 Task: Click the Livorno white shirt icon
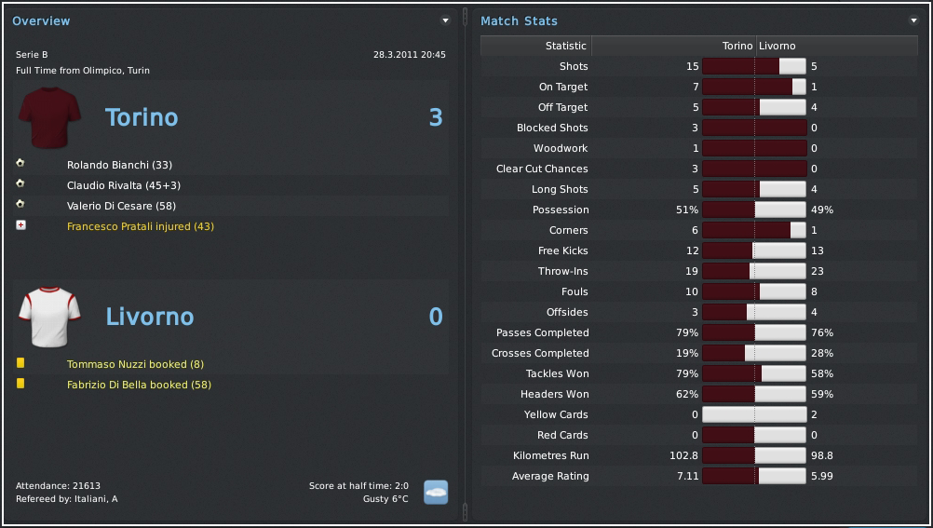pyautogui.click(x=49, y=317)
